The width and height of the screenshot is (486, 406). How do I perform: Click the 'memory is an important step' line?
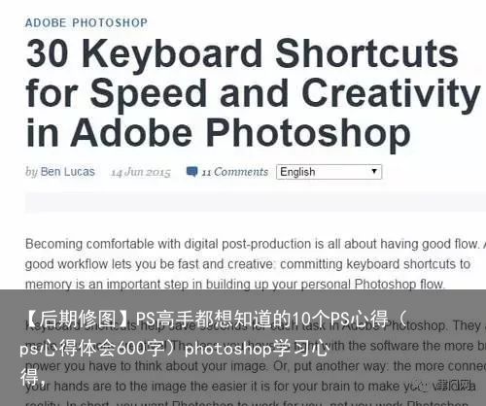[x=235, y=285]
